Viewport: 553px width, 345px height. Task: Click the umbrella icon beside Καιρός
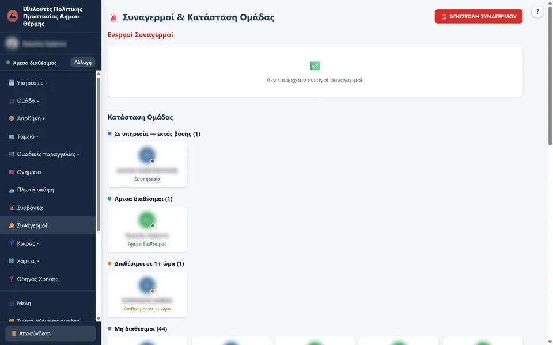click(x=12, y=243)
